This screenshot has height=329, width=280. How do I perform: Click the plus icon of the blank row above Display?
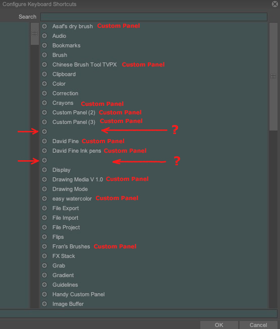point(44,160)
